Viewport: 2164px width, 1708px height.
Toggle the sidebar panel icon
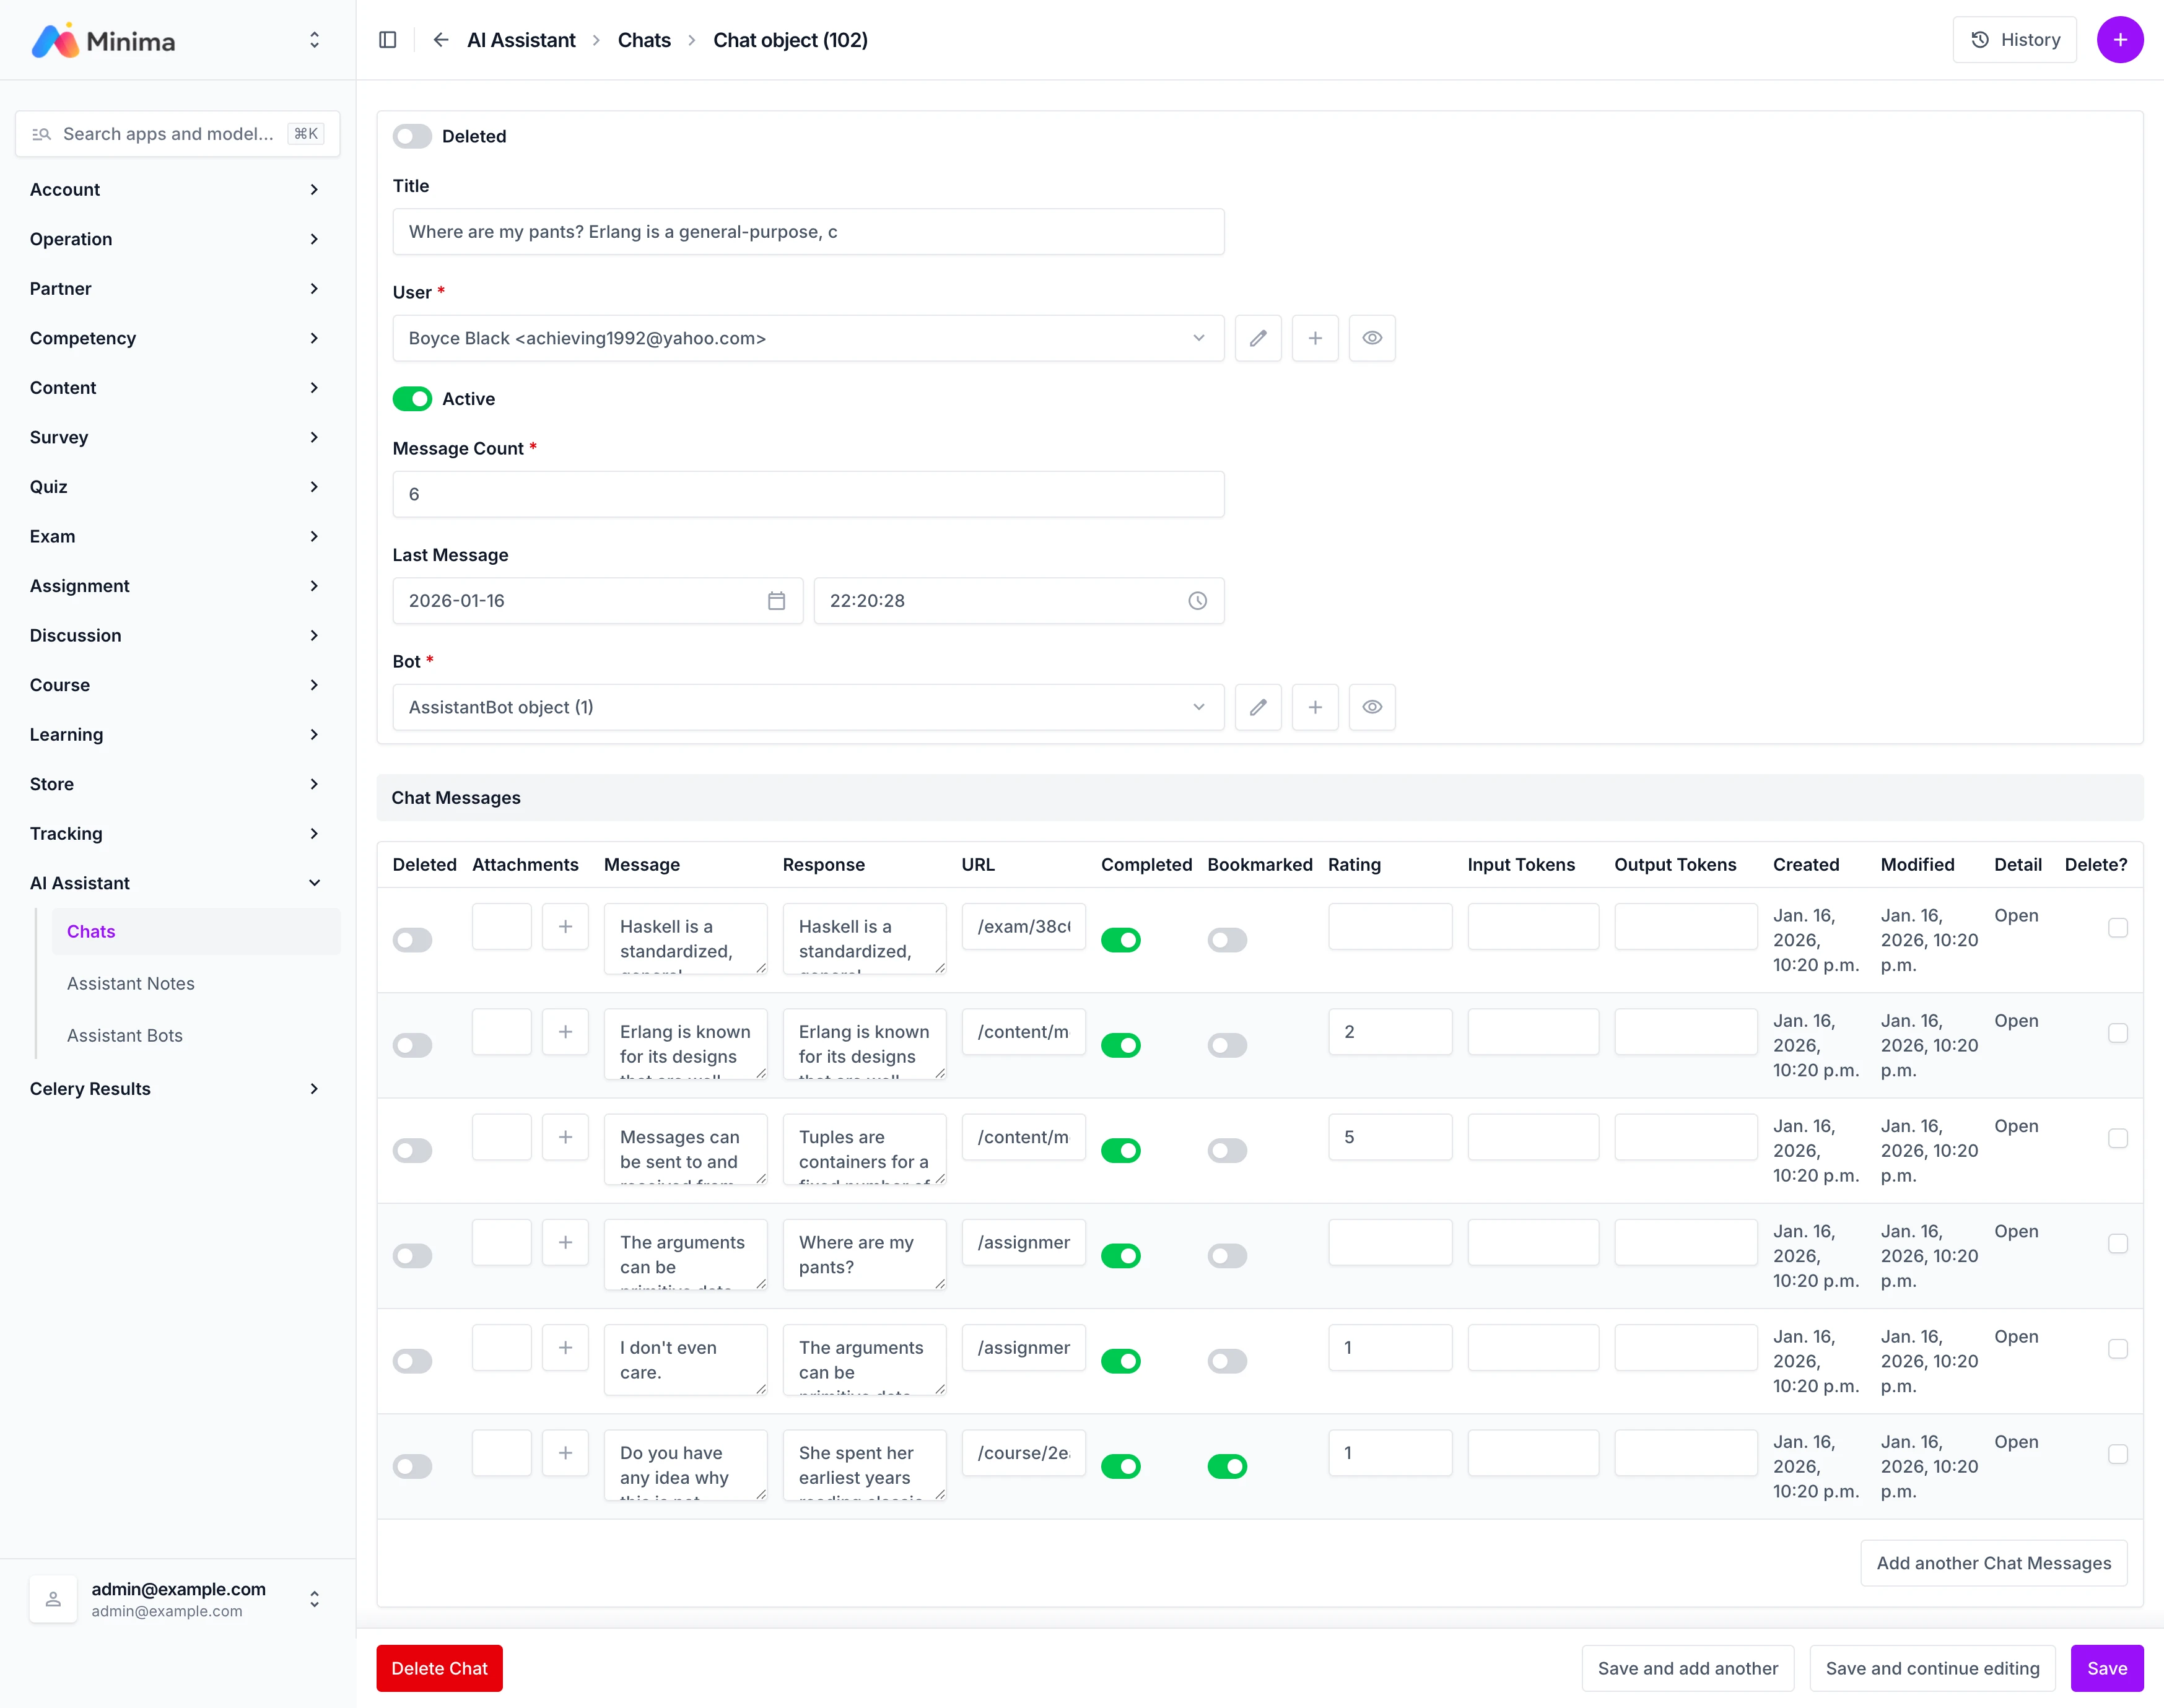point(388,40)
